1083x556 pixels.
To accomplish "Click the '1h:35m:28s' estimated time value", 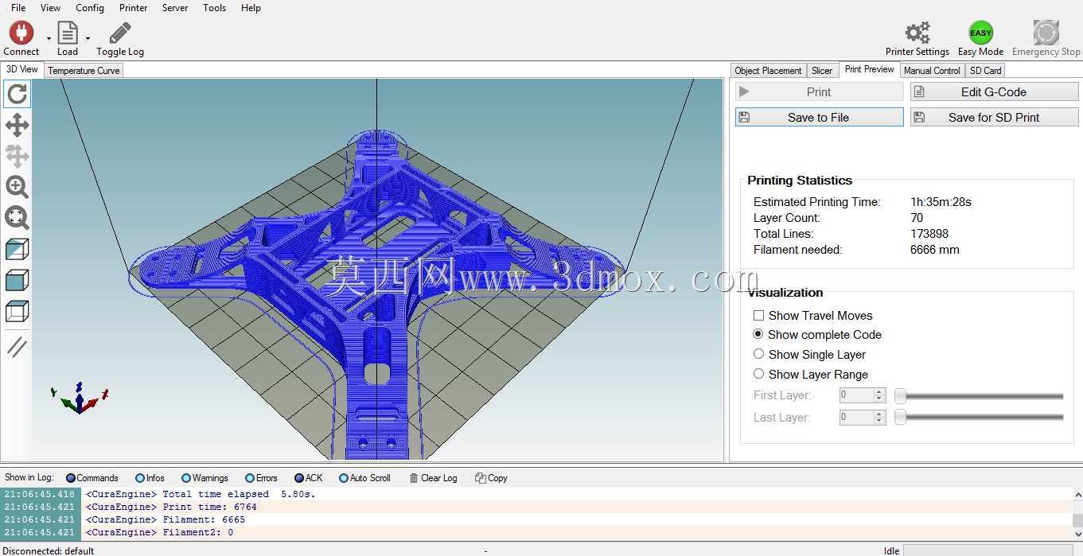I will 941,202.
